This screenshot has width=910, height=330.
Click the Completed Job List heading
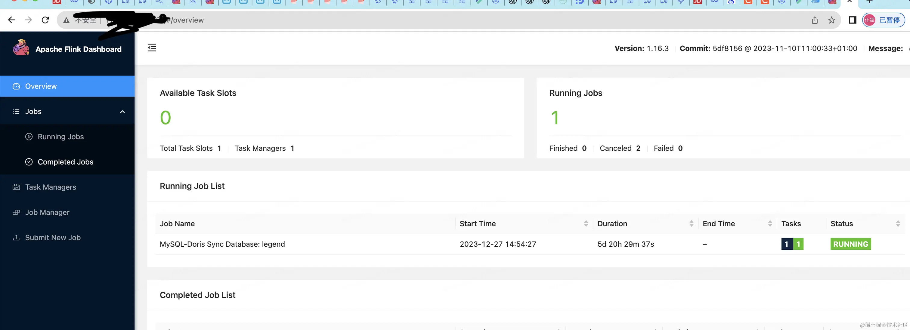tap(197, 295)
